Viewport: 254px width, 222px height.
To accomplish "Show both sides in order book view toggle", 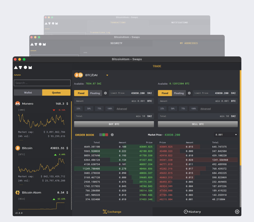I will [x=100, y=135].
